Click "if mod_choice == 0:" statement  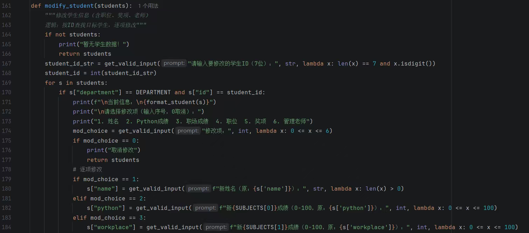coord(106,141)
